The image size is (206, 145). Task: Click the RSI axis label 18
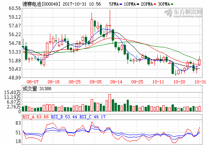(x=18, y=141)
